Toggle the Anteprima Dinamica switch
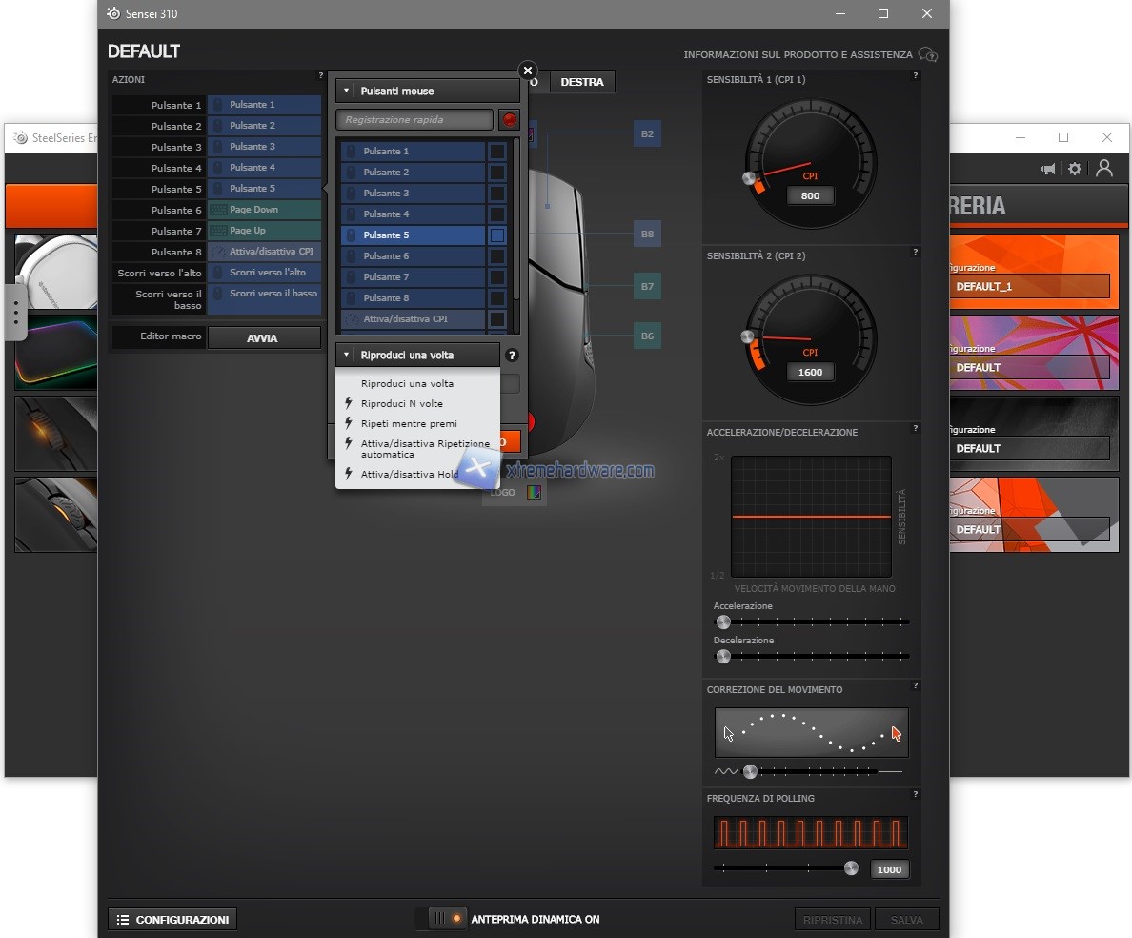The image size is (1132, 938). 447,919
